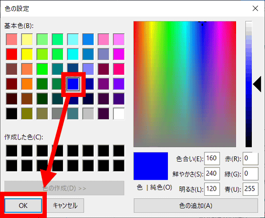Close the 色の設定 dialog with X
Viewport: 265px width, 218px height.
tap(255, 8)
